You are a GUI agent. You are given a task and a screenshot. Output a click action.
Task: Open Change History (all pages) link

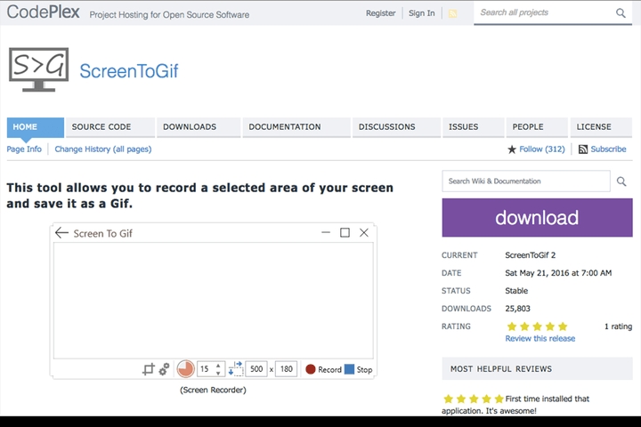[103, 149]
